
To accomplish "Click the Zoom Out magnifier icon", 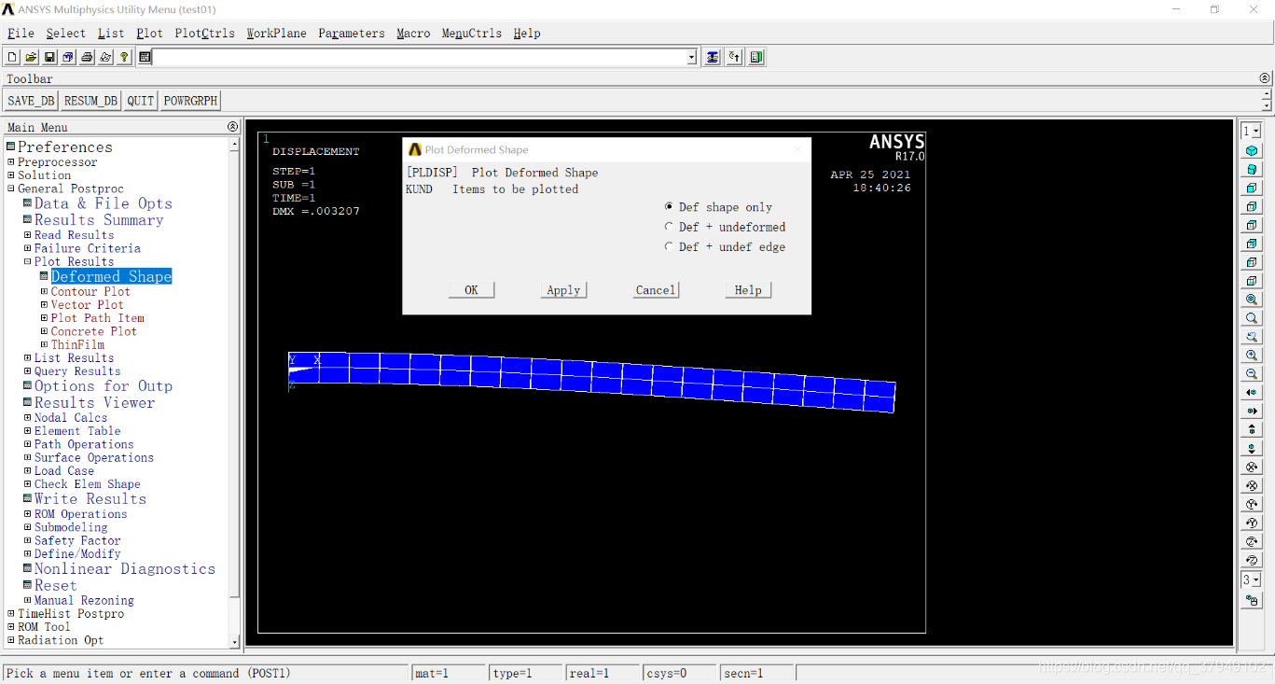I will (x=1252, y=374).
